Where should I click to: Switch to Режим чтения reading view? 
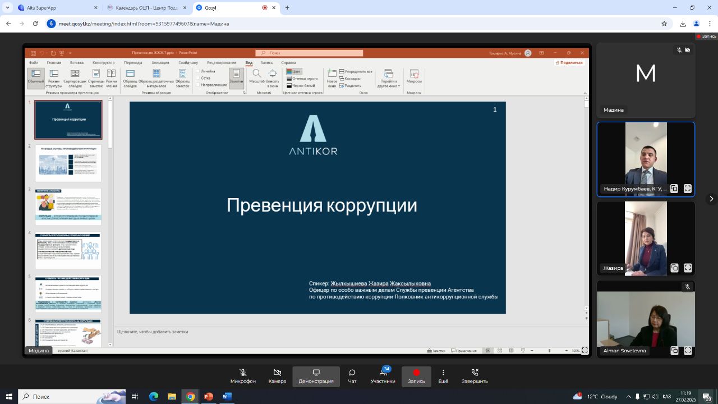(112, 79)
